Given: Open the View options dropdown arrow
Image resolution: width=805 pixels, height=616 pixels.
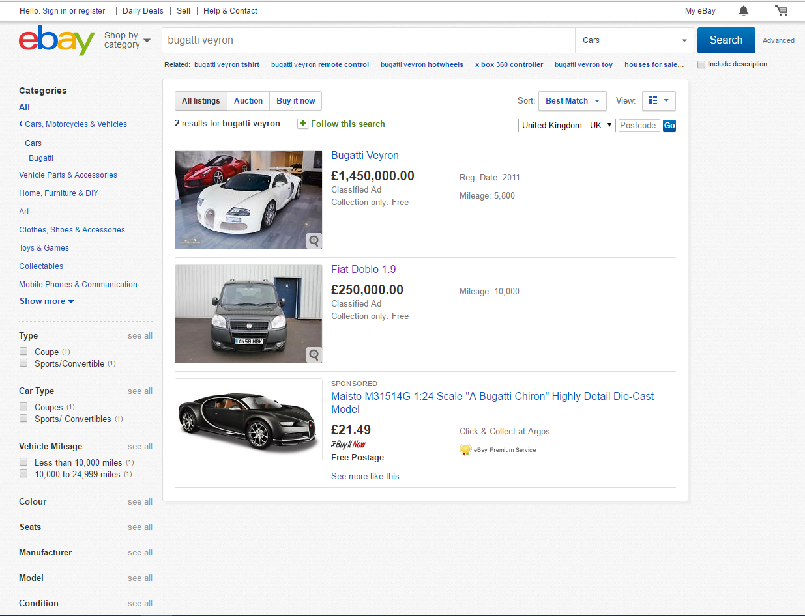Looking at the screenshot, I should 666,101.
